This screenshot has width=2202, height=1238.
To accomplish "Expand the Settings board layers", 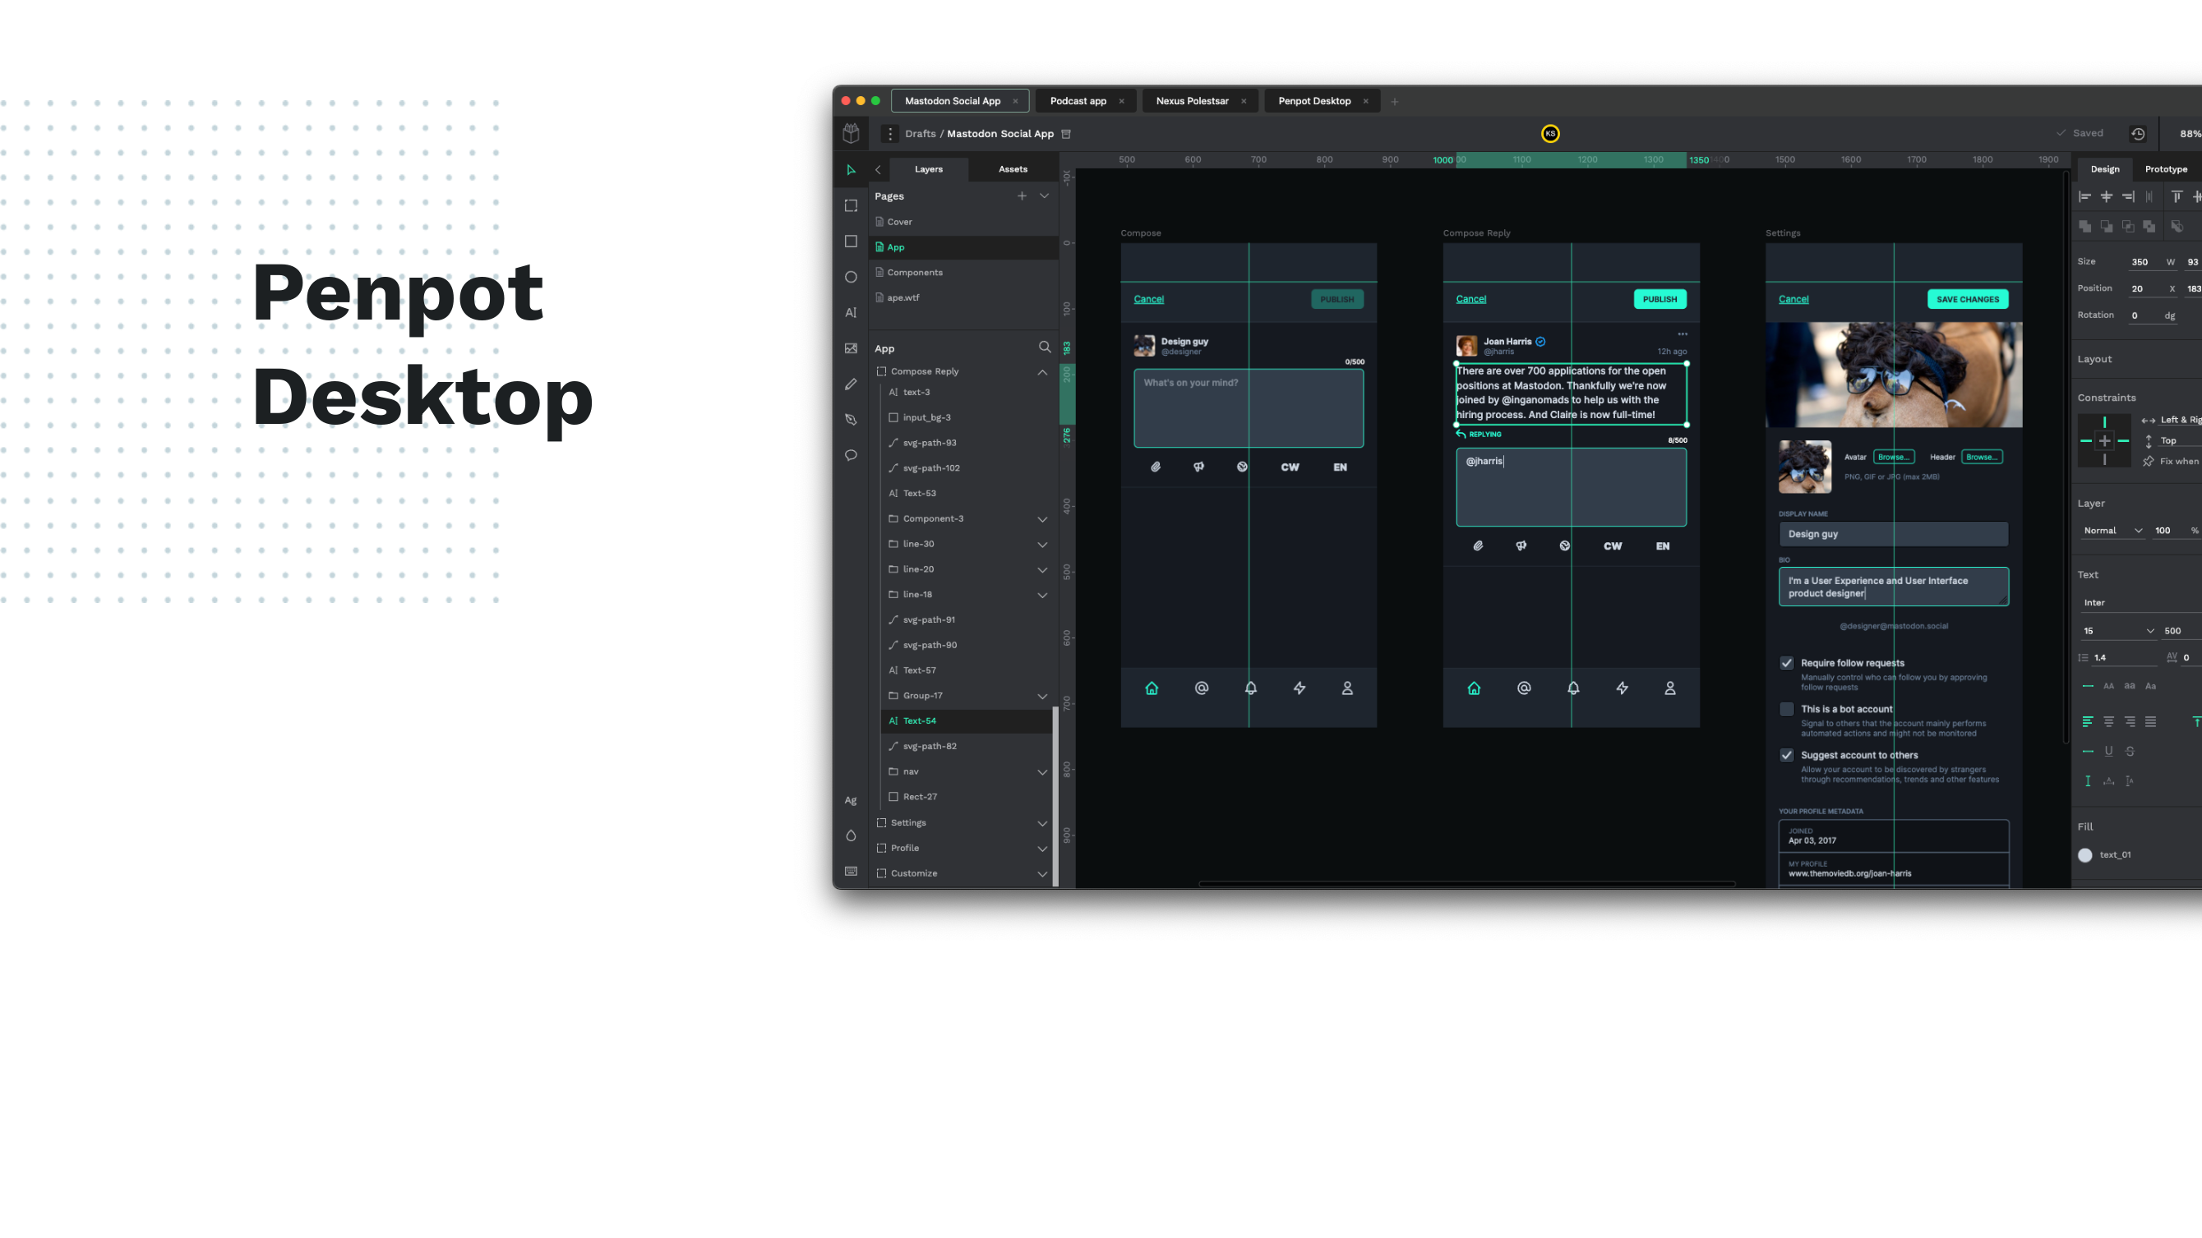I will pos(1042,824).
